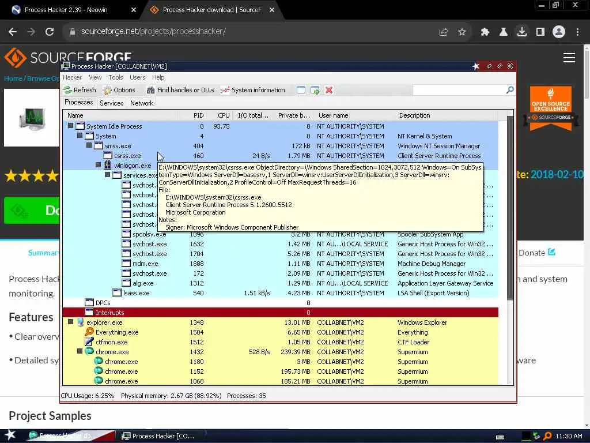The image size is (590, 443).
Task: Collapse the services.exe tree node
Action: point(108,175)
